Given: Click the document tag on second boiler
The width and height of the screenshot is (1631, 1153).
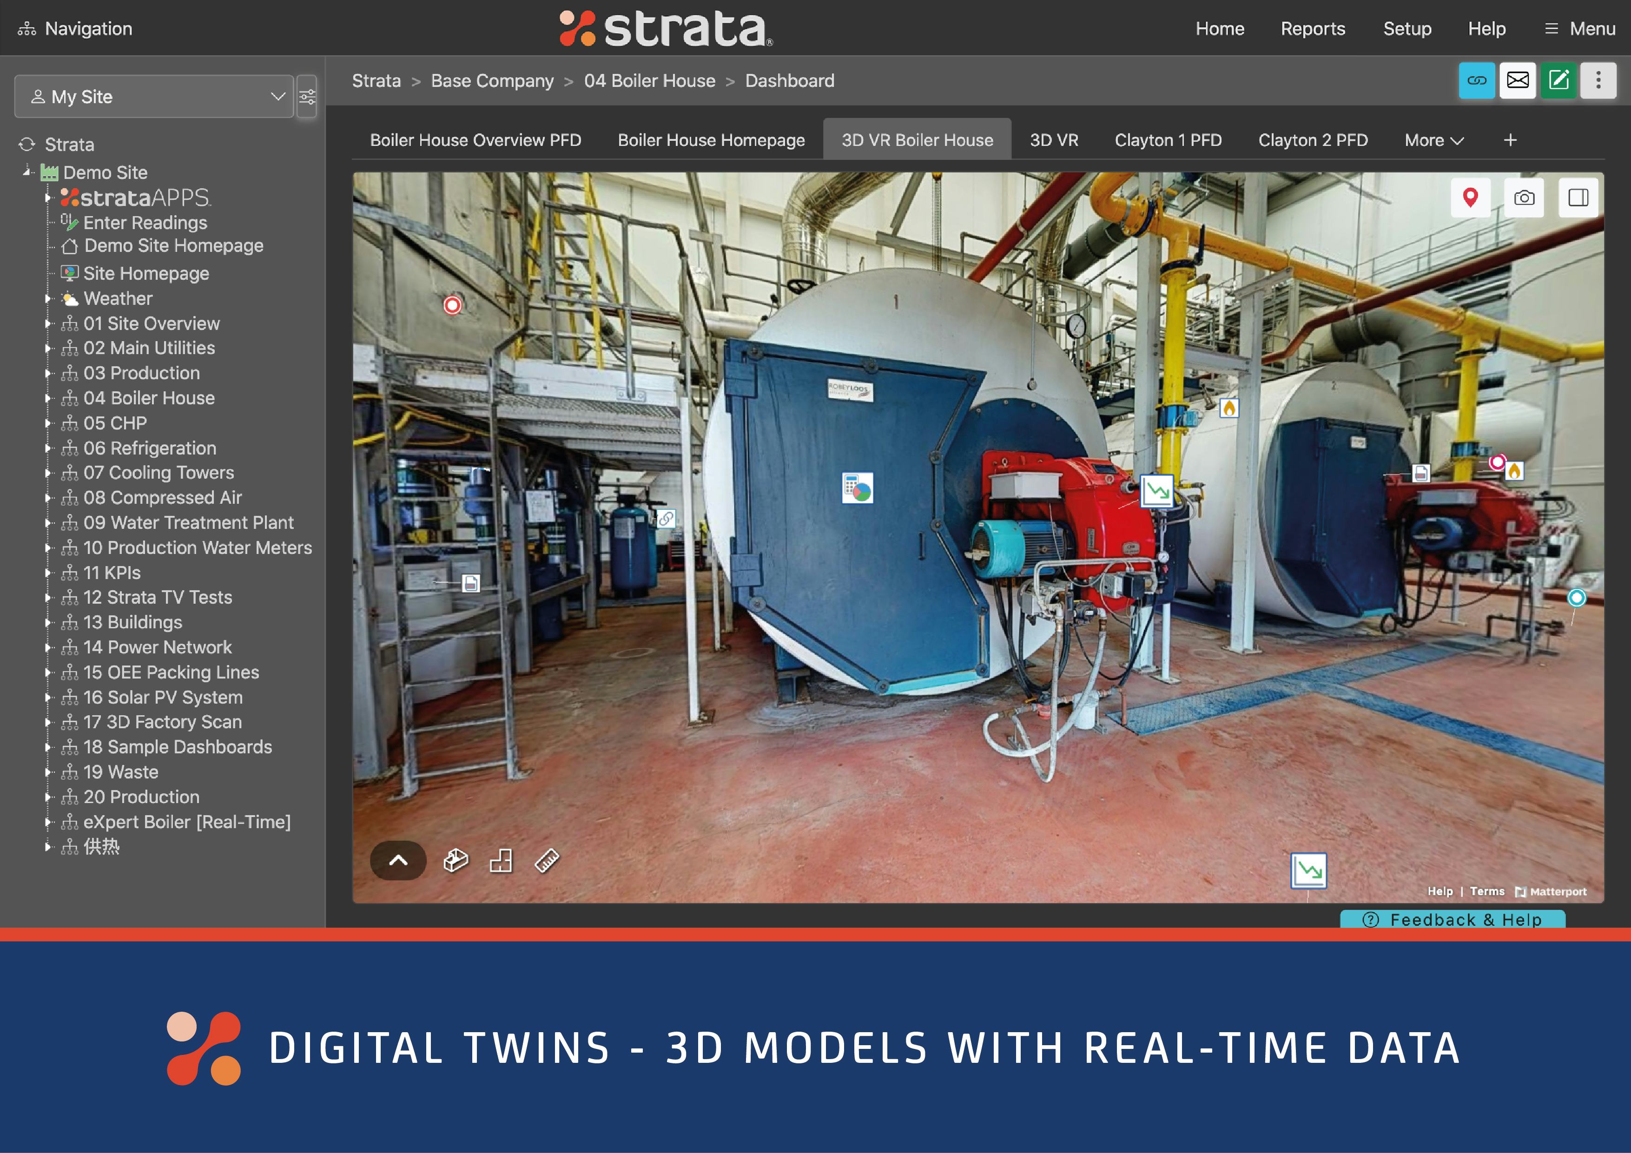Looking at the screenshot, I should [1421, 473].
